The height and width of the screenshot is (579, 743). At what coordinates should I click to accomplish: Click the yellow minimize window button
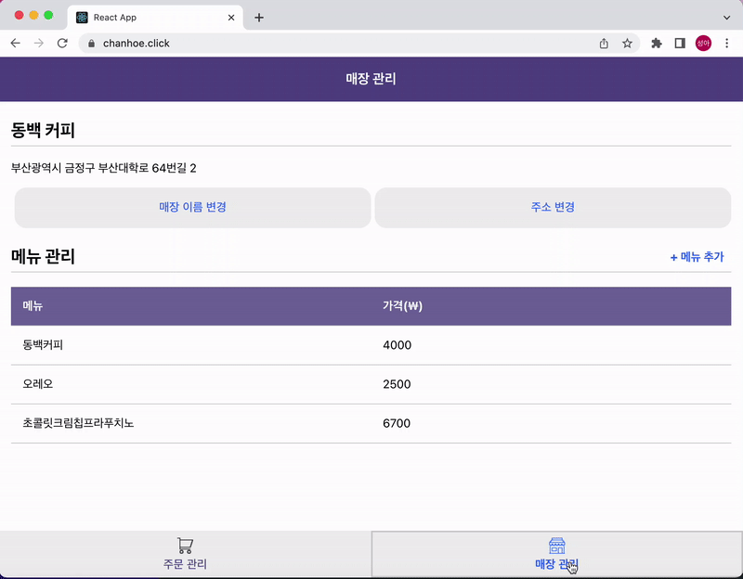(33, 15)
